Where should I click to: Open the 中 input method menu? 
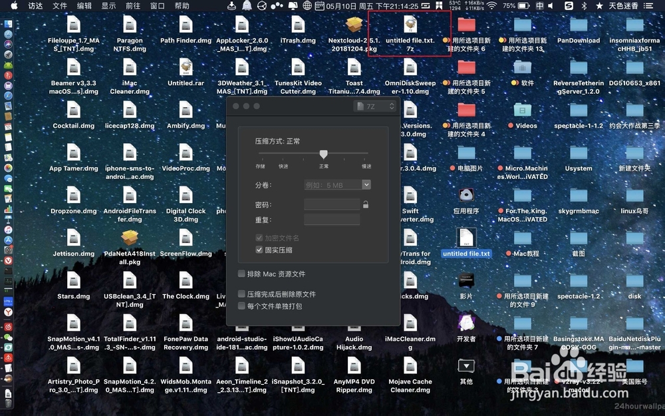click(x=539, y=5)
